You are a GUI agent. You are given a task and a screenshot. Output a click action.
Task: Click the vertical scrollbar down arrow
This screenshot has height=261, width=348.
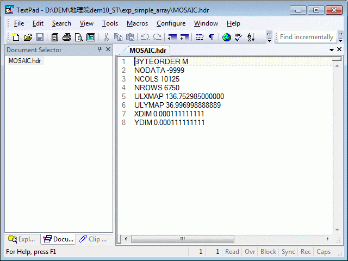[337, 229]
